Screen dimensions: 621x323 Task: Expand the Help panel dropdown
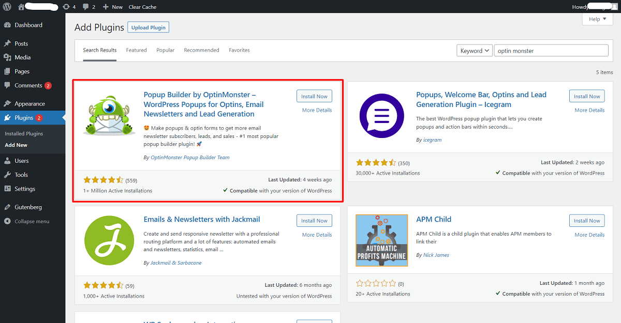598,19
